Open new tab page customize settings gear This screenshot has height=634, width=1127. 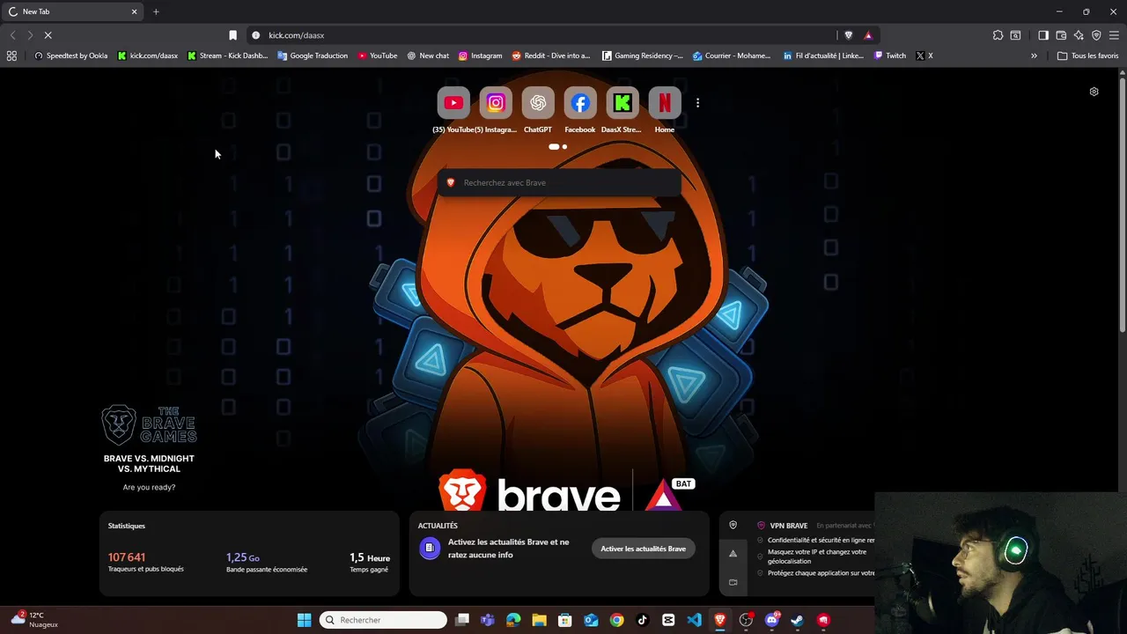[1094, 92]
